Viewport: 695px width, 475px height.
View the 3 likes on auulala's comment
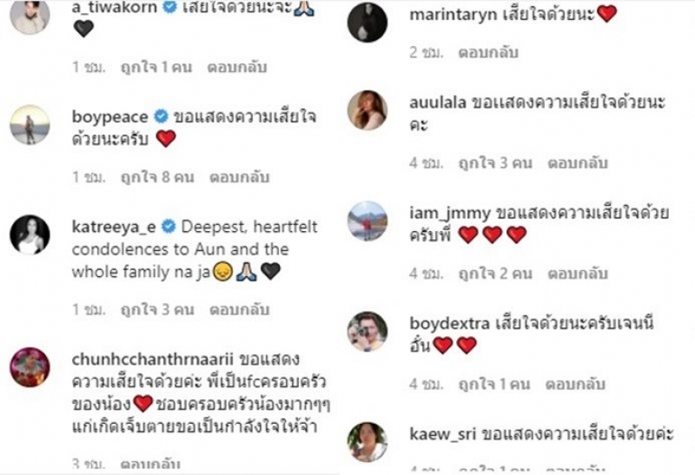click(x=495, y=162)
